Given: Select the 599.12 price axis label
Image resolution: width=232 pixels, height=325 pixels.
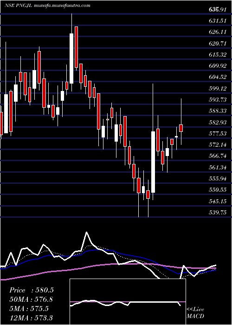Looking at the screenshot, I should tap(218, 89).
